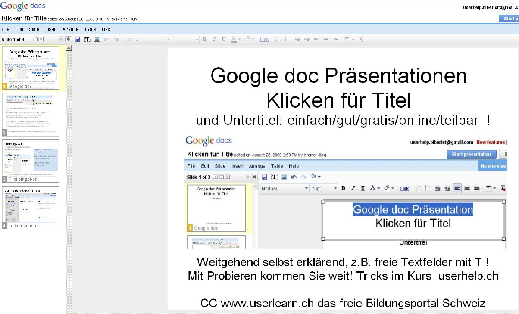Image resolution: width=519 pixels, height=314 pixels.
Task: Select slide 4 thumbnail Dokumente mit
Action: [31, 208]
